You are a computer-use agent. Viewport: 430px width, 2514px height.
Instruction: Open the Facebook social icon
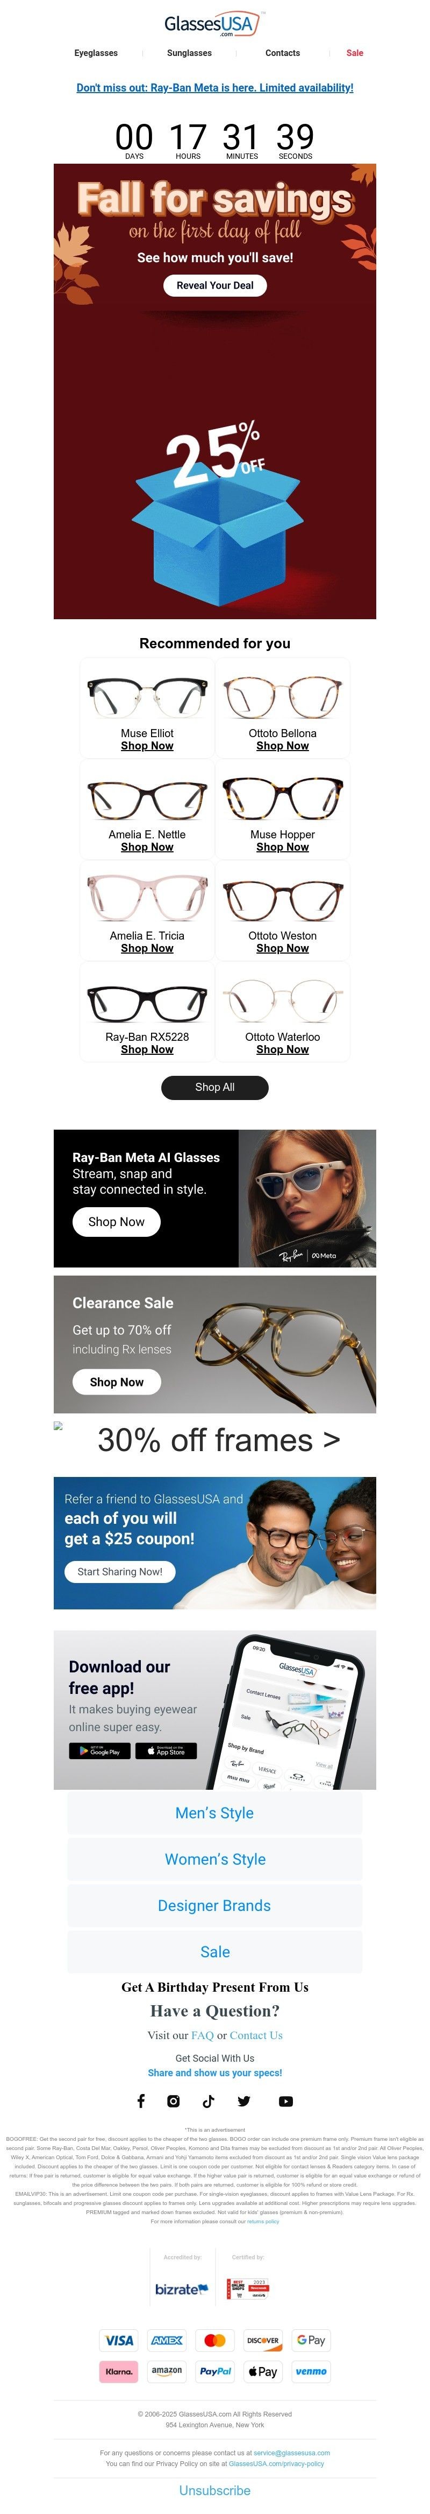[140, 2100]
